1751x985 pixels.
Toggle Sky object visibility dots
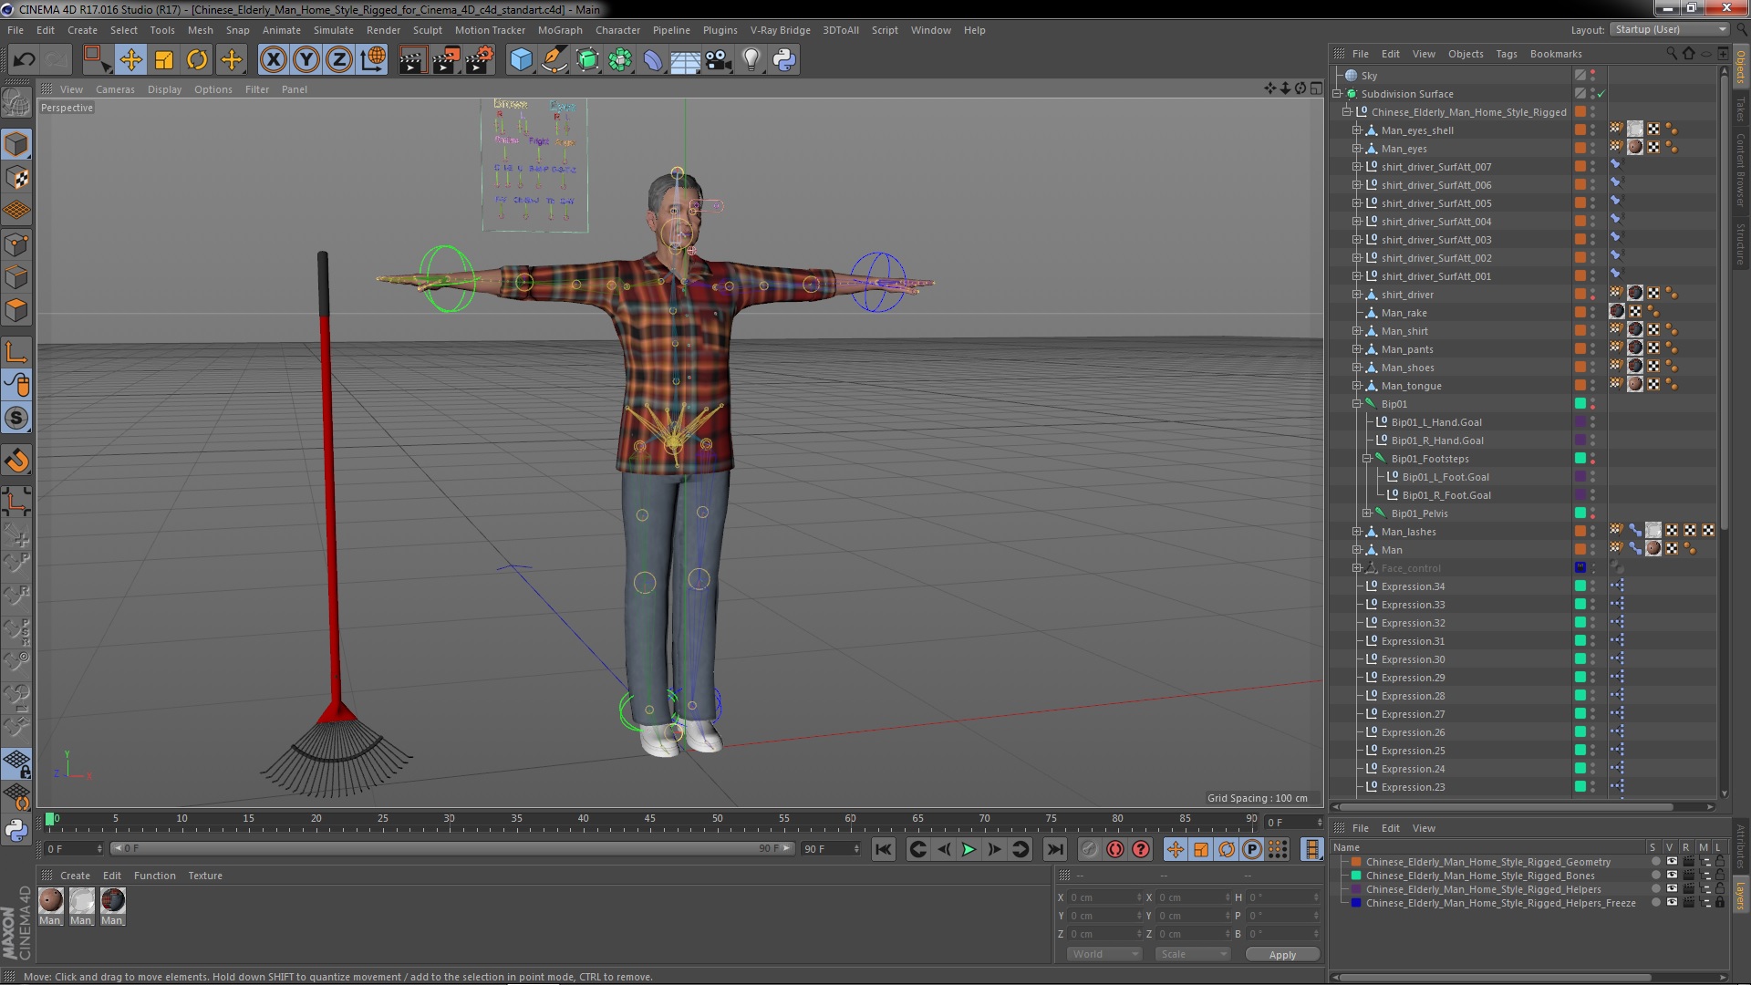click(x=1593, y=76)
